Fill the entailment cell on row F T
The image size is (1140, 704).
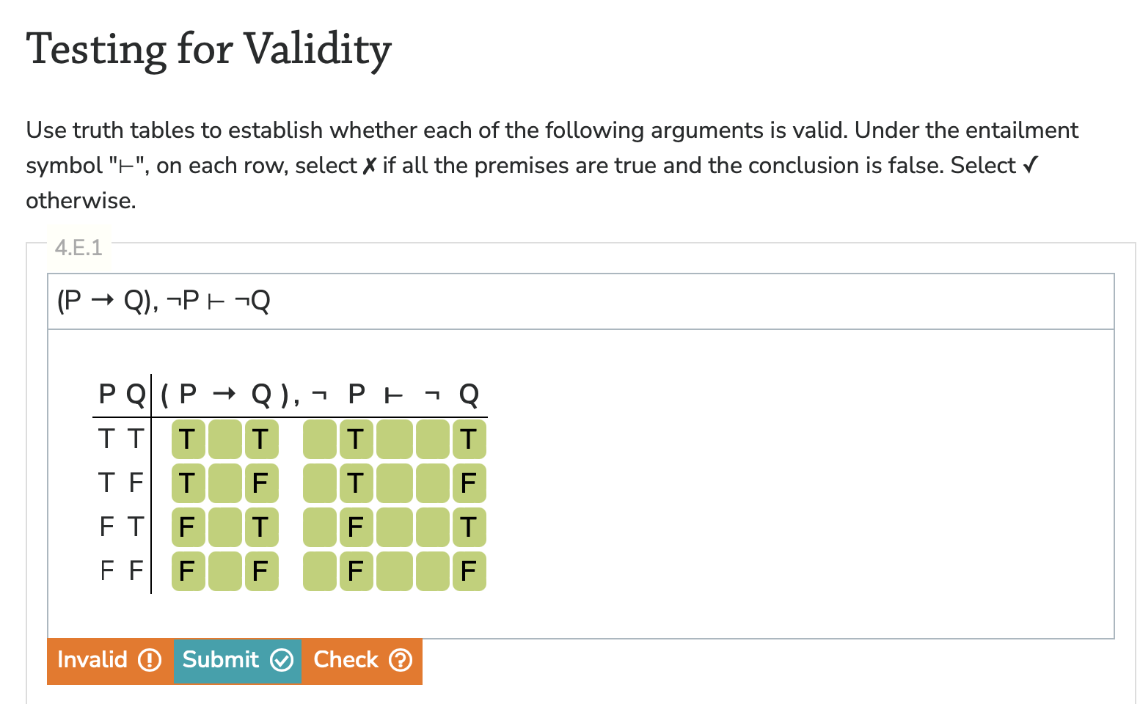point(393,527)
